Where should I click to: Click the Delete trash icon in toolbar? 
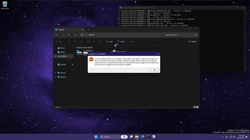[x=101, y=42]
